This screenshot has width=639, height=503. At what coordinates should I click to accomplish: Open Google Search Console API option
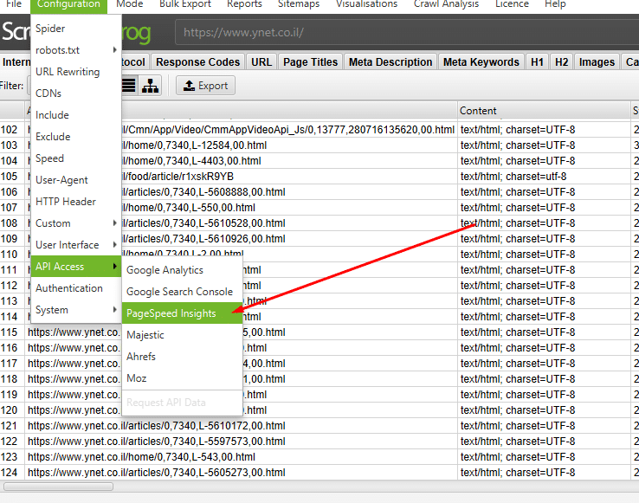179,292
